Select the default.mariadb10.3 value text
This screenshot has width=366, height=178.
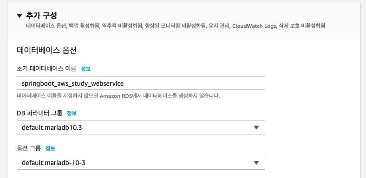(x=52, y=127)
